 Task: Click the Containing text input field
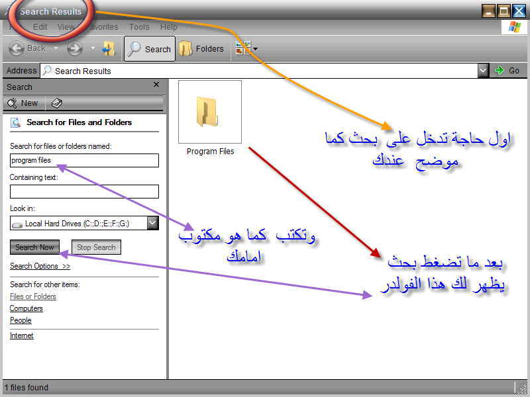point(84,192)
